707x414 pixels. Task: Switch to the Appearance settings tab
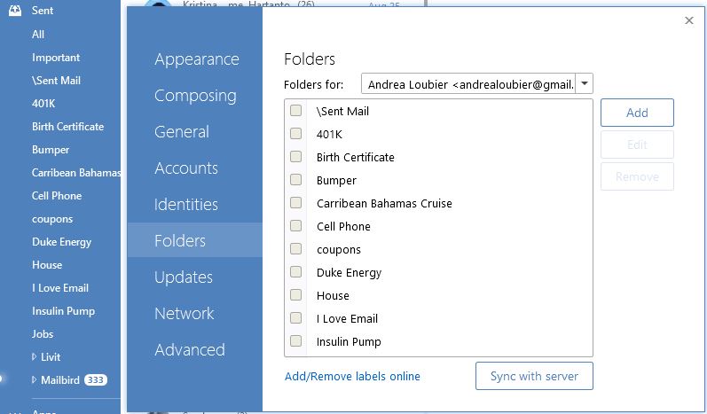coord(196,59)
